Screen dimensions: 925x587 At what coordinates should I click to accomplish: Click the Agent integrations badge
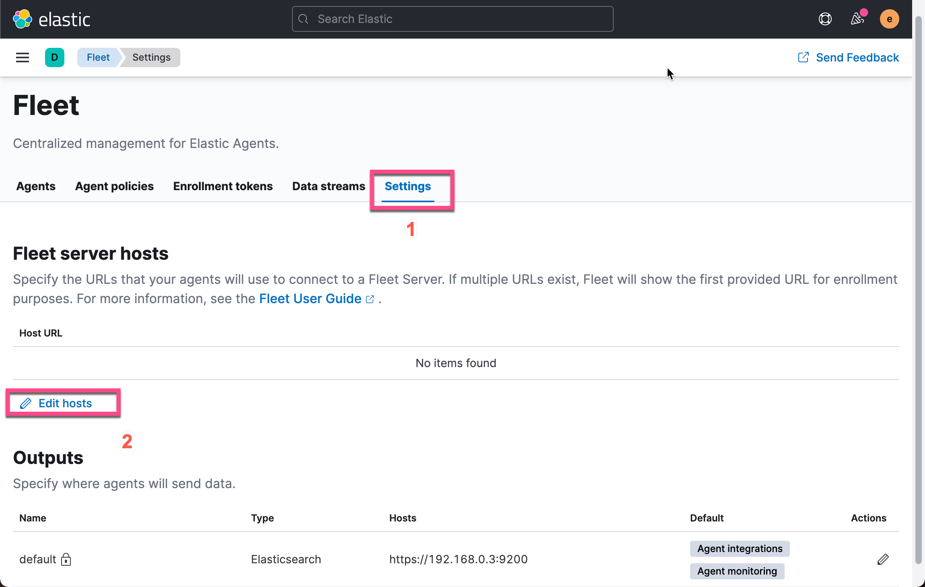(740, 549)
